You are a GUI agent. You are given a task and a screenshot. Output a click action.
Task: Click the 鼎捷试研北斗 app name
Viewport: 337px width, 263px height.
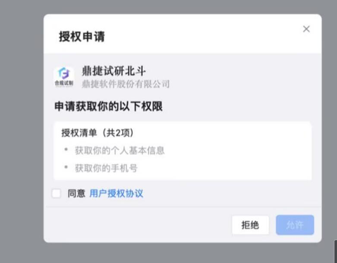click(x=113, y=71)
